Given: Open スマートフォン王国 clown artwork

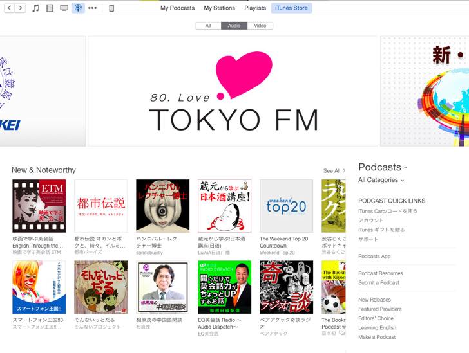Looking at the screenshot, I should point(39,287).
